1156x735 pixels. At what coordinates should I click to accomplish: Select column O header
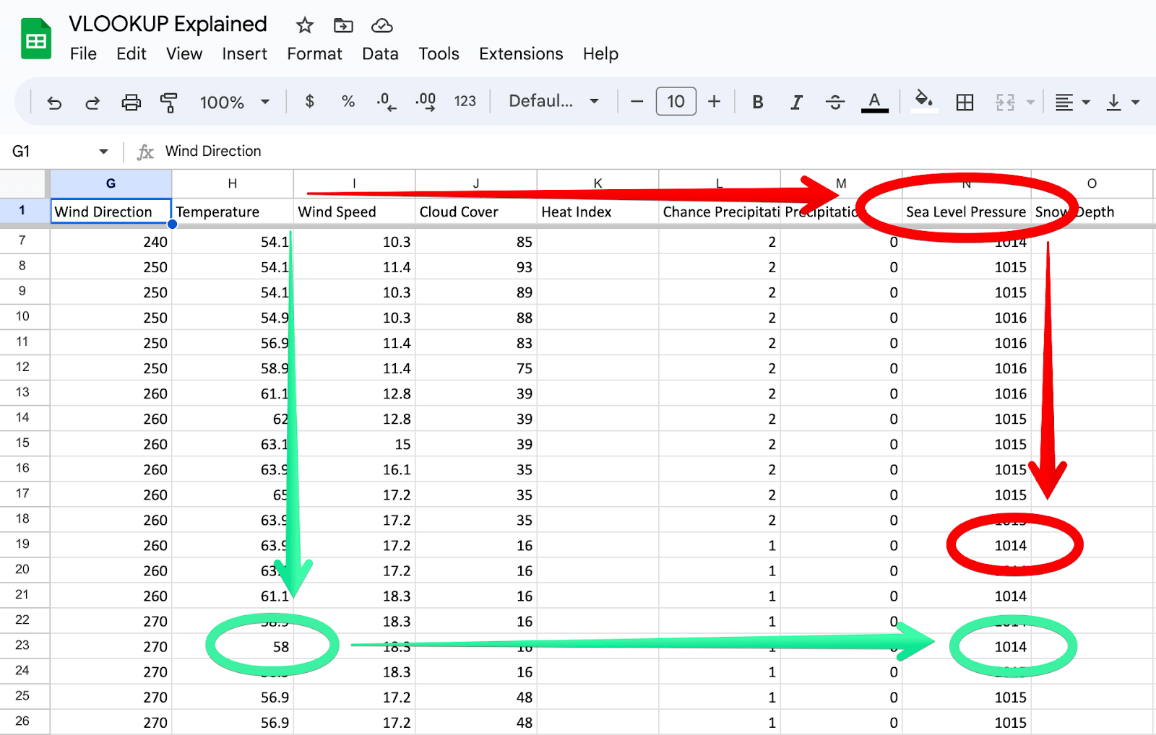pos(1092,183)
